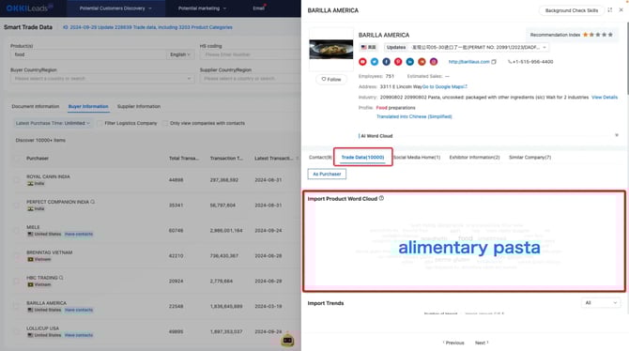Open Barilla's Instagram profile icon
The image size is (629, 351).
point(434,62)
